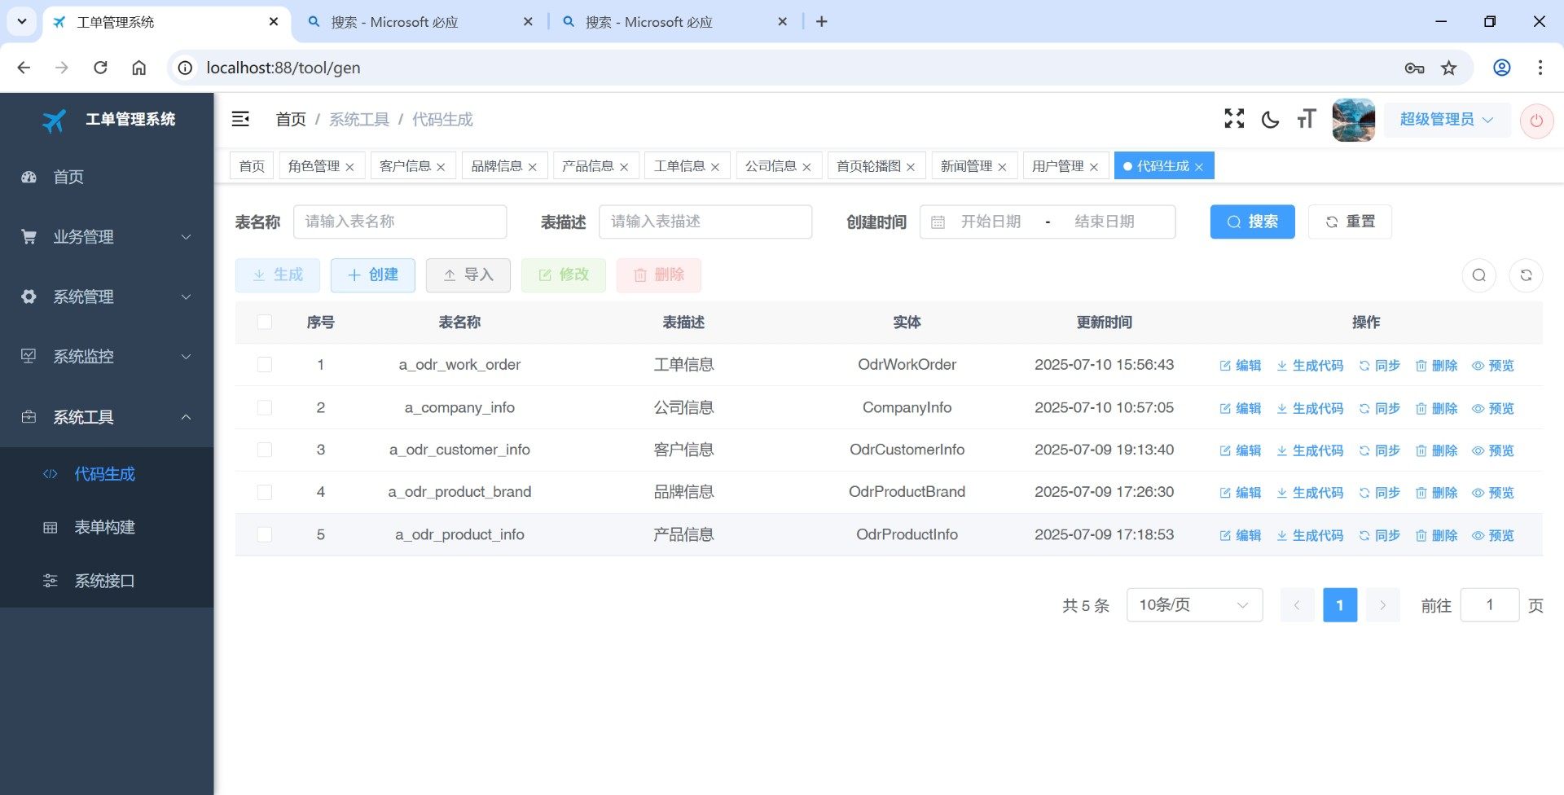Refresh the table with the circular refresh icon
The width and height of the screenshot is (1564, 795).
point(1526,275)
